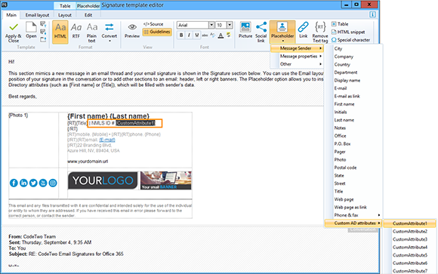Switch format to Plain text
The height and width of the screenshot is (274, 438).
pos(92,32)
